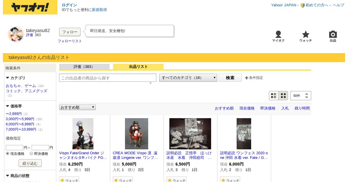The height and width of the screenshot is (182, 348).
Task: Open the 説明必読 正悟亭 ほっけ水産 title link
Action: click(x=189, y=155)
